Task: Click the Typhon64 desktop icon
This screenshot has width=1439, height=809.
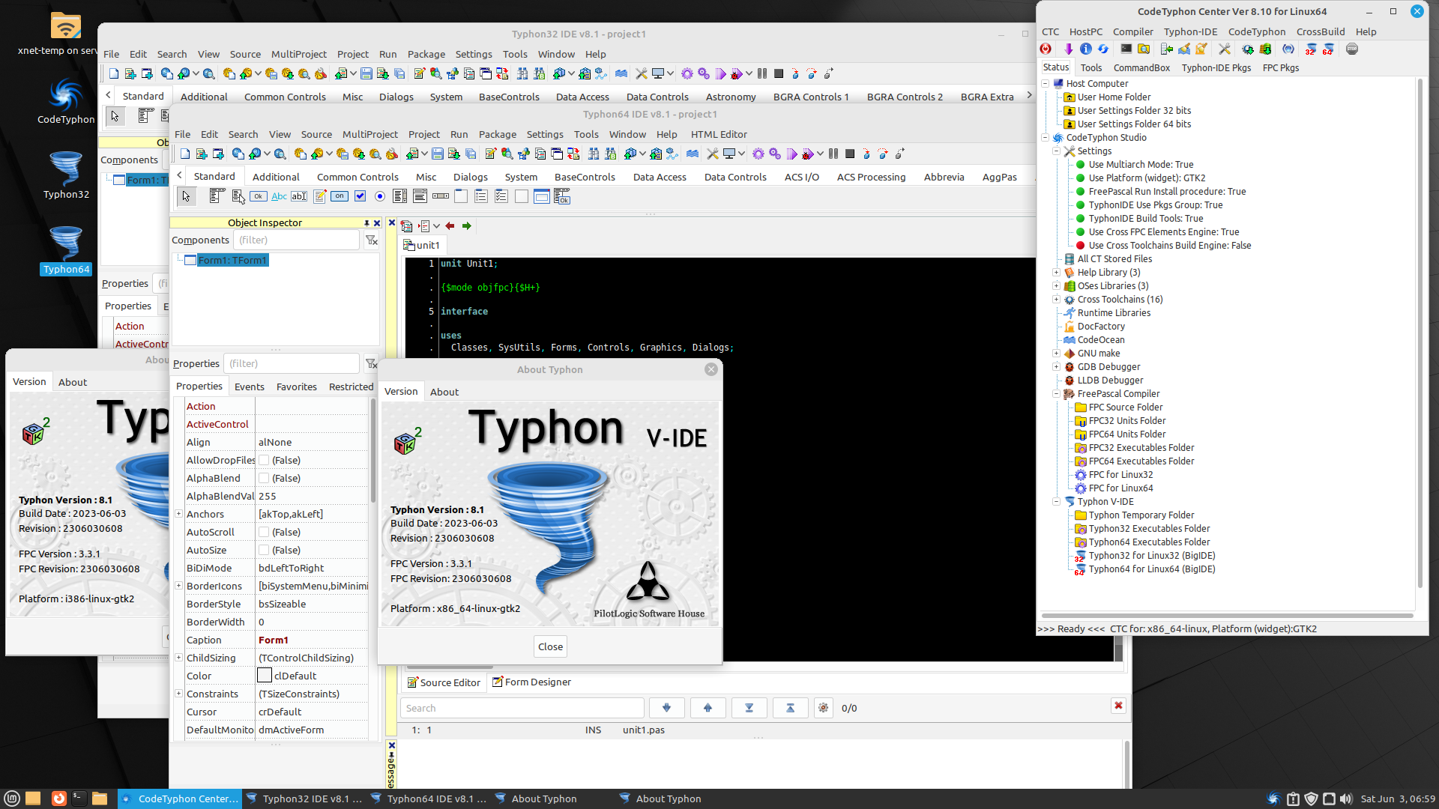Action: pos(66,250)
